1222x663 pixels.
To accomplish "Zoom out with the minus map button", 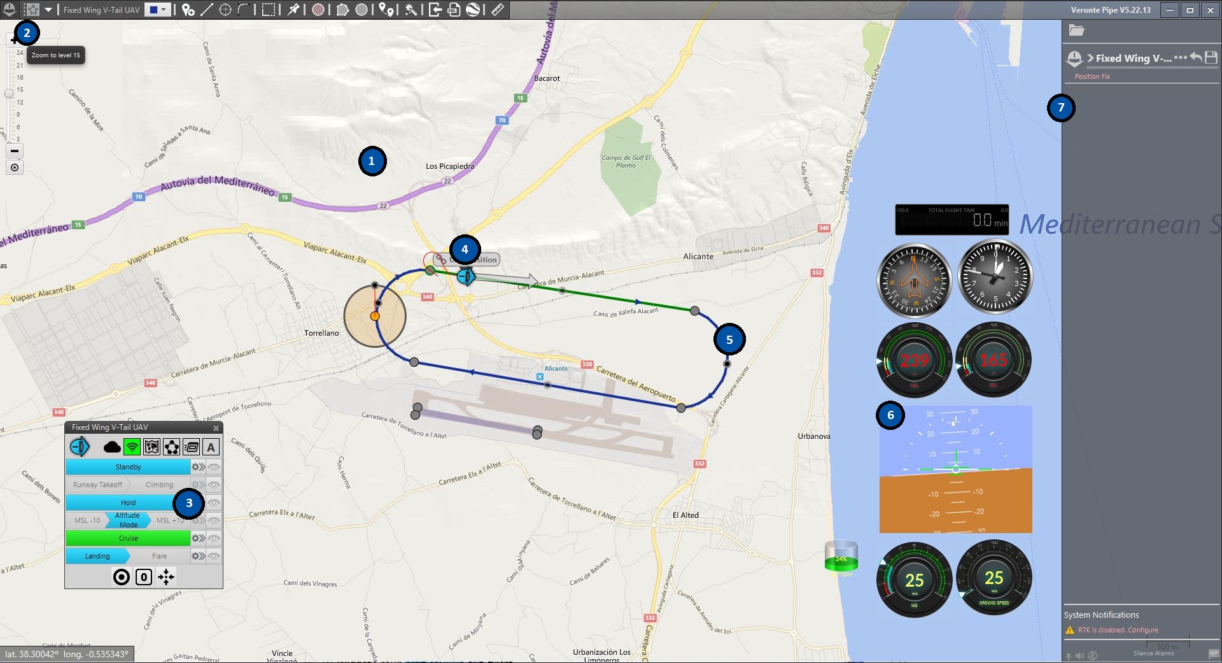I will tap(15, 151).
